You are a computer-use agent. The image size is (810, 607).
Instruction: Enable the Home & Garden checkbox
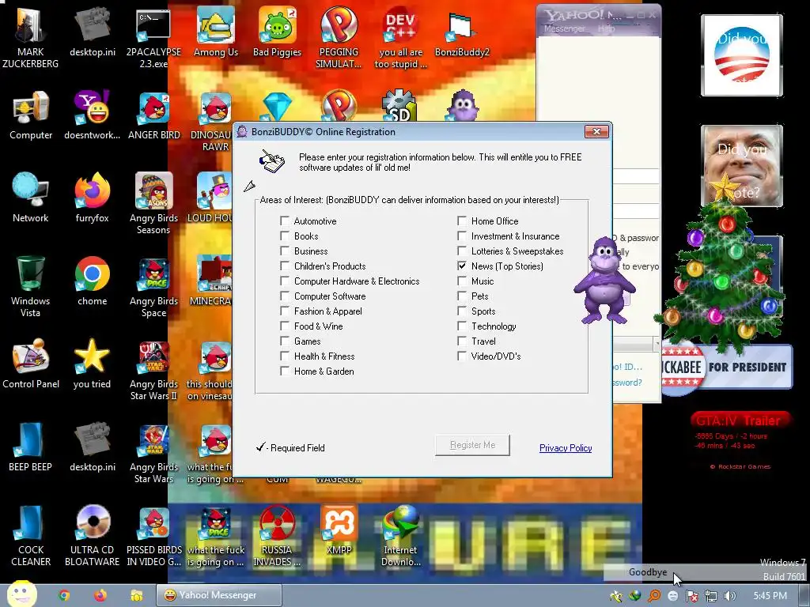pos(285,371)
